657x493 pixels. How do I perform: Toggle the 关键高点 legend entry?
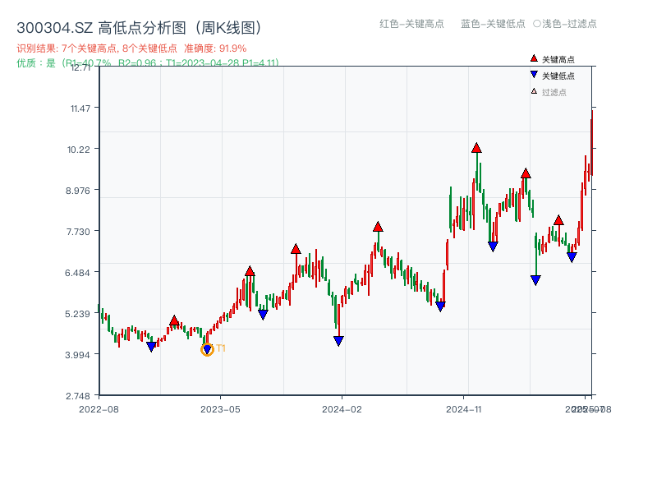pos(552,59)
